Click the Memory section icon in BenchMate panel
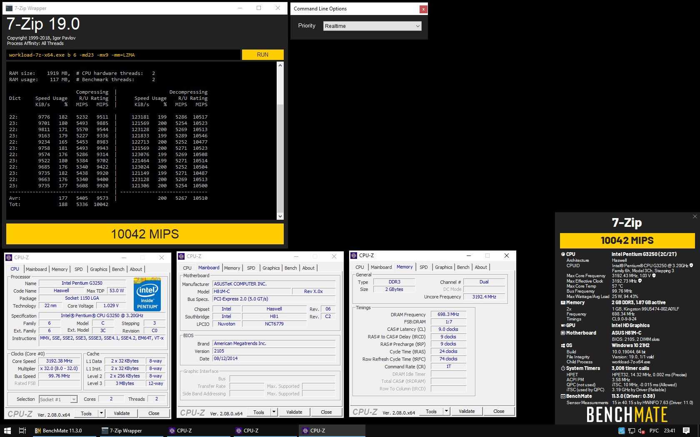 tap(563, 303)
